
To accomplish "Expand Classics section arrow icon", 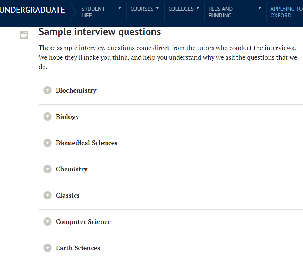I will coord(48,195).
